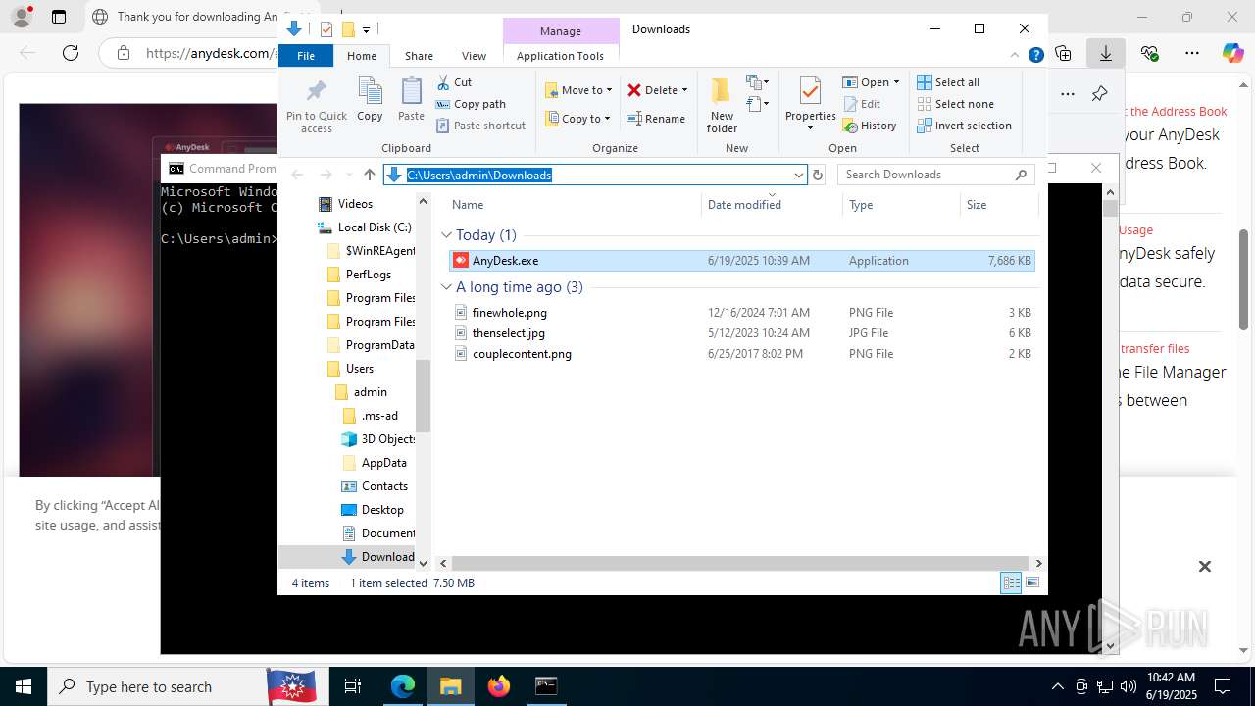The height and width of the screenshot is (706, 1255).
Task: Click Copy path button
Action: click(471, 104)
